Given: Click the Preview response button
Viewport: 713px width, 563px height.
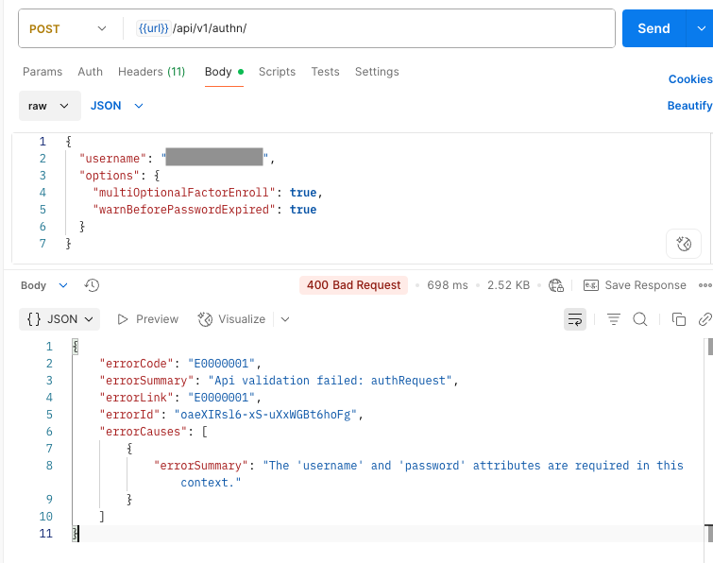Looking at the screenshot, I should [x=147, y=319].
